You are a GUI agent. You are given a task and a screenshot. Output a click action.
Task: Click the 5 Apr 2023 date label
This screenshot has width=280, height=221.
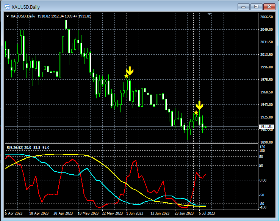pos(14,213)
